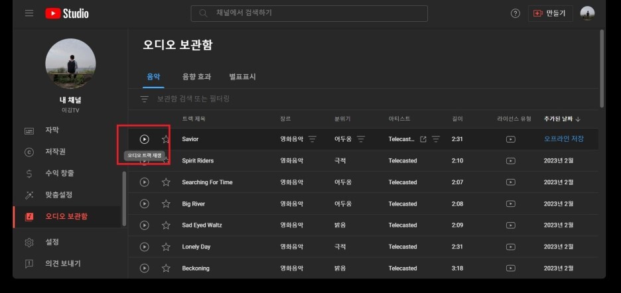
Task: Click the YouTube Studio logo
Action: [67, 13]
